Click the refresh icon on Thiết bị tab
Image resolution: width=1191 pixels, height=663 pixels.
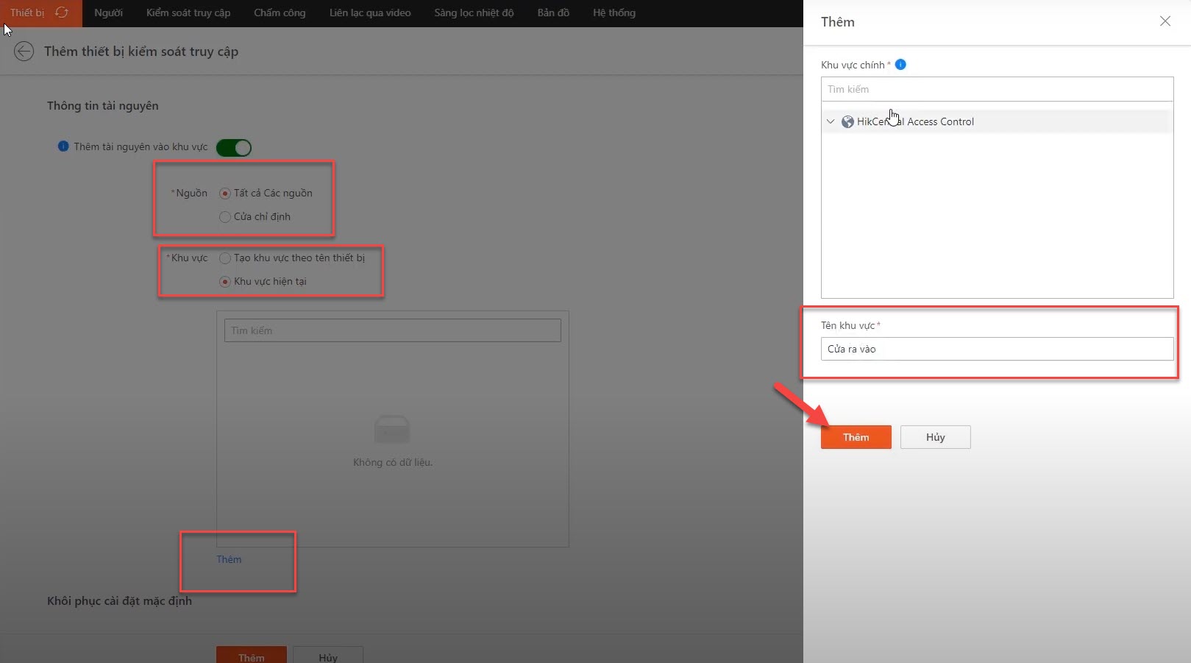62,13
